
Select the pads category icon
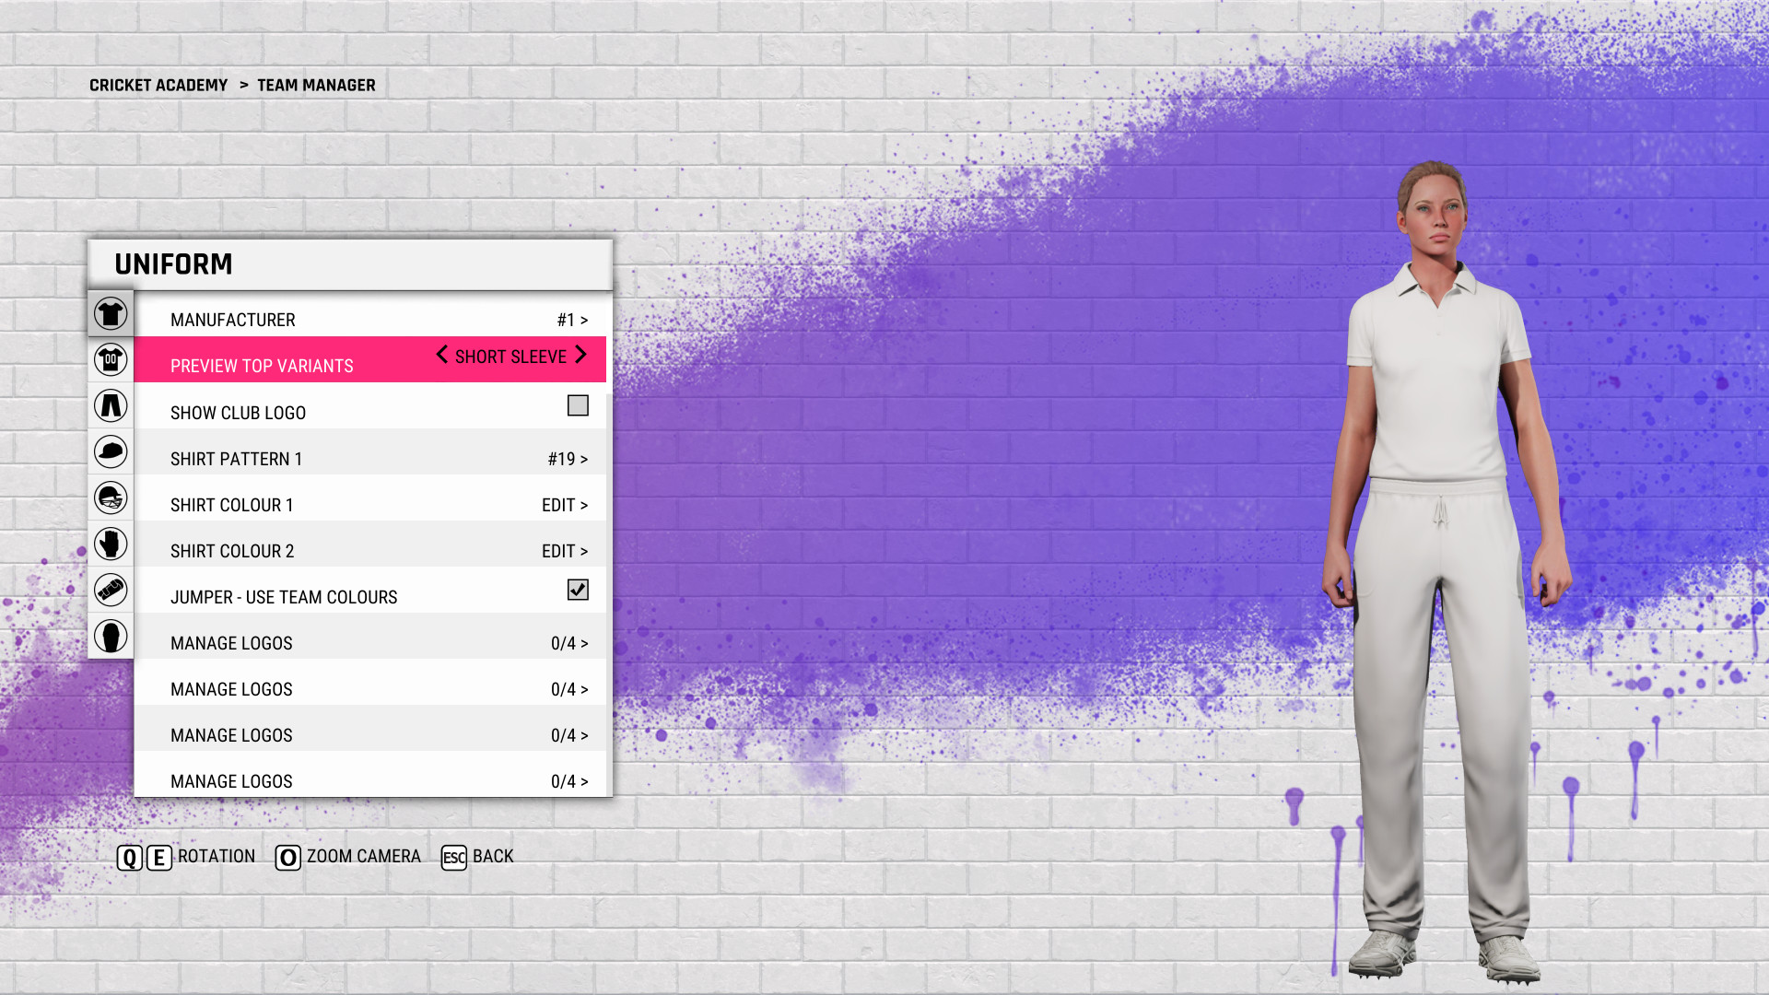[x=110, y=590]
